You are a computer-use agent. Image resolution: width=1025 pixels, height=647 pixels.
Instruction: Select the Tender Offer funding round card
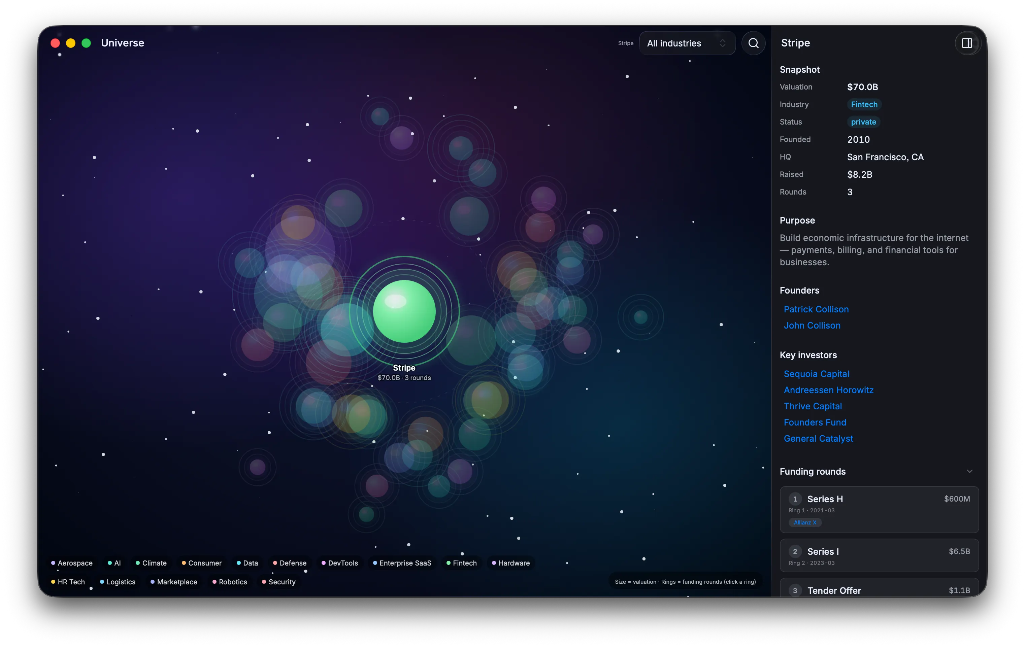pos(879,588)
